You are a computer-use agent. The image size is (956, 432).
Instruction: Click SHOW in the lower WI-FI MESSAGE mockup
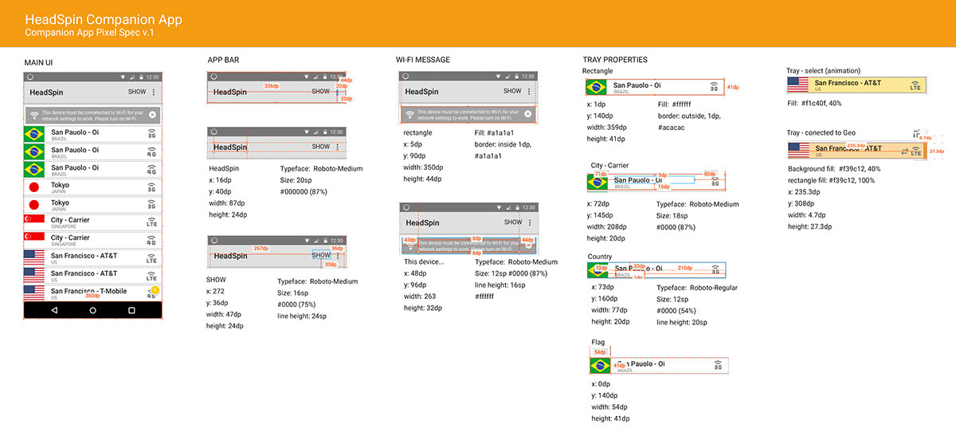click(x=512, y=222)
